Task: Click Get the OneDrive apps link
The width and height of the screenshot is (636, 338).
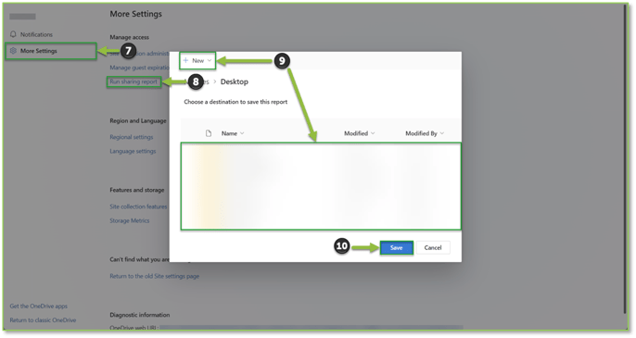Action: click(x=39, y=306)
